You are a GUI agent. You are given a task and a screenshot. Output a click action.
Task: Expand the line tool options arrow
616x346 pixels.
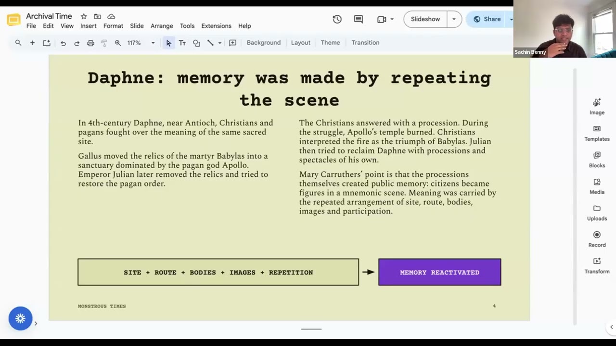point(220,43)
